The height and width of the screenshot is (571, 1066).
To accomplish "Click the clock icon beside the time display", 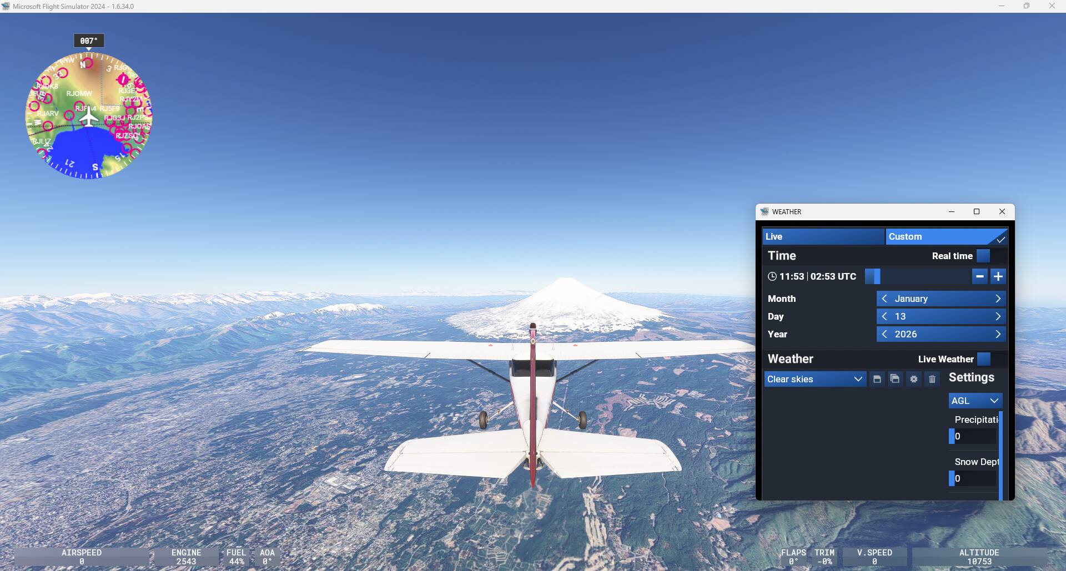I will coord(772,276).
